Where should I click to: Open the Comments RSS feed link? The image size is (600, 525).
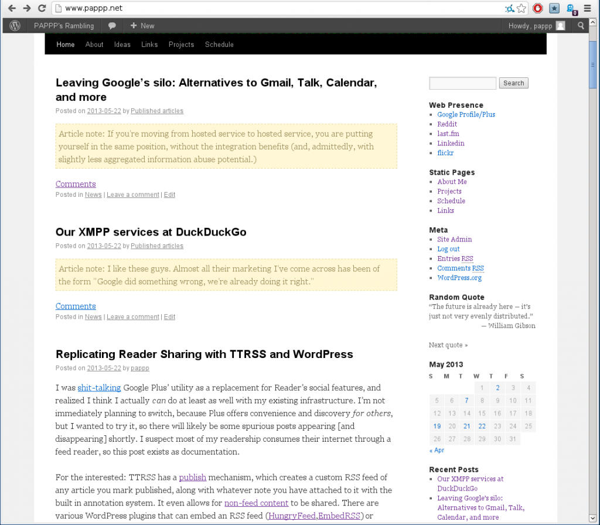tap(461, 268)
